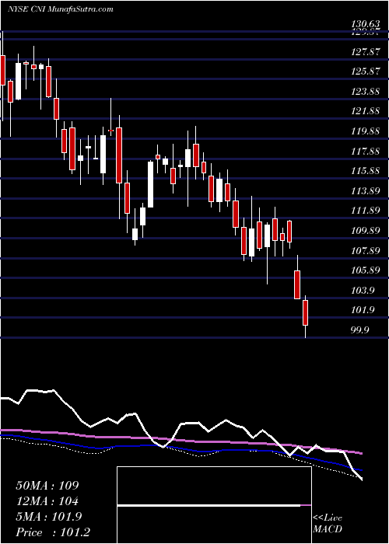The width and height of the screenshot is (389, 544).
Task: Click the 111.89 price axis label
Action: (365, 211)
